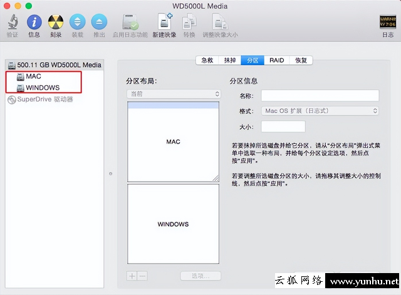Select the Partition (分区) tab
This screenshot has width=401, height=295.
pos(253,60)
